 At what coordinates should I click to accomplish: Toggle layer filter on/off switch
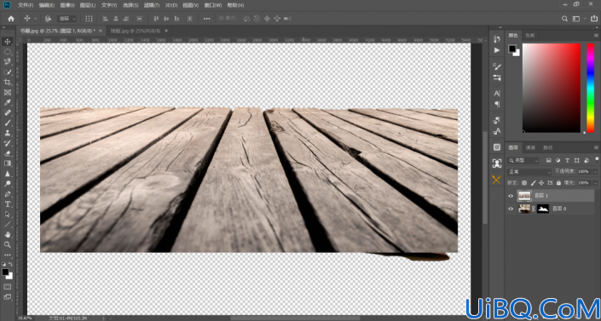coord(597,159)
